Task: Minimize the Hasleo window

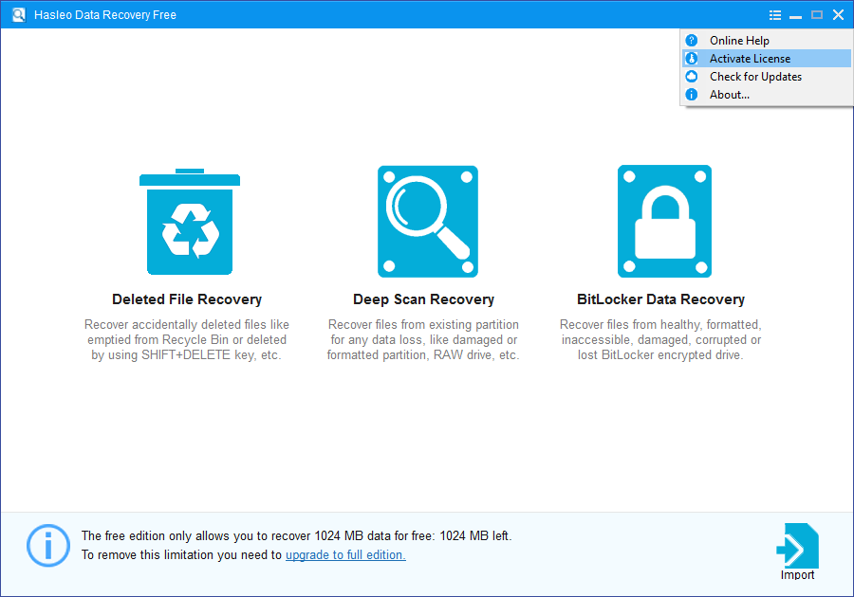Action: [796, 15]
